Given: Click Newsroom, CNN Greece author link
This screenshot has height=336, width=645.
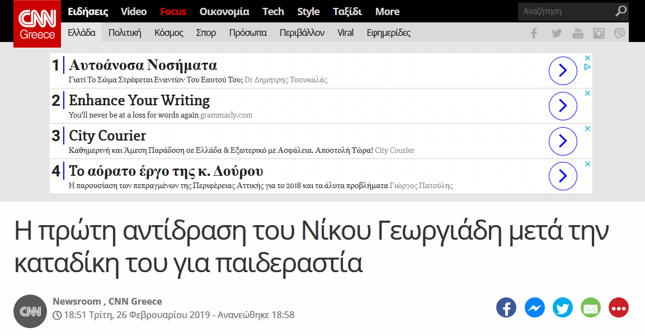Looking at the screenshot, I should [107, 301].
